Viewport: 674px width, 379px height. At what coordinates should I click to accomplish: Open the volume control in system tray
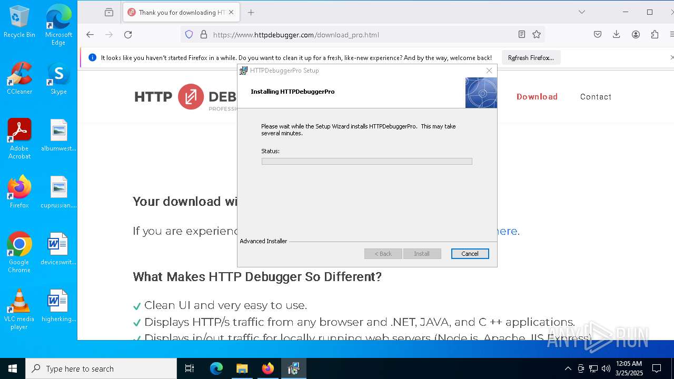click(606, 368)
